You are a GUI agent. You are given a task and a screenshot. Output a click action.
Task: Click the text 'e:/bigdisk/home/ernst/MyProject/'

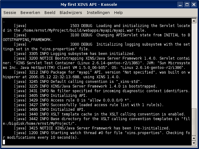pos(37,124)
